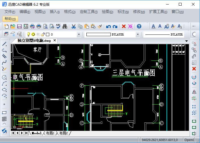Create a new drawing file icon
Image resolution: width=200 pixels, height=143 pixels.
[x=6, y=26]
